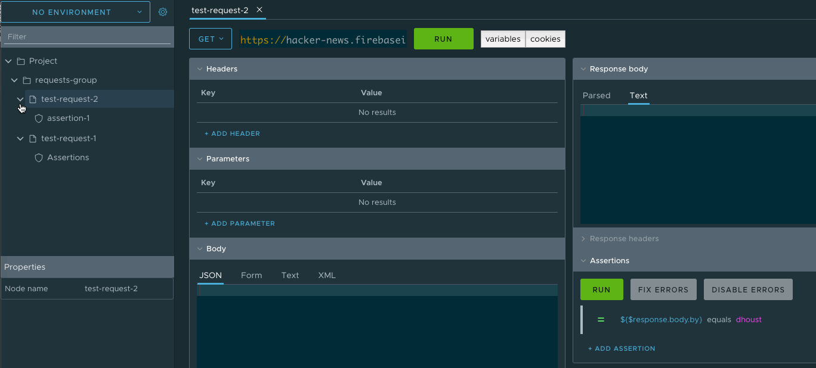Select requests-group in the tree
This screenshot has width=816, height=368.
pos(66,80)
